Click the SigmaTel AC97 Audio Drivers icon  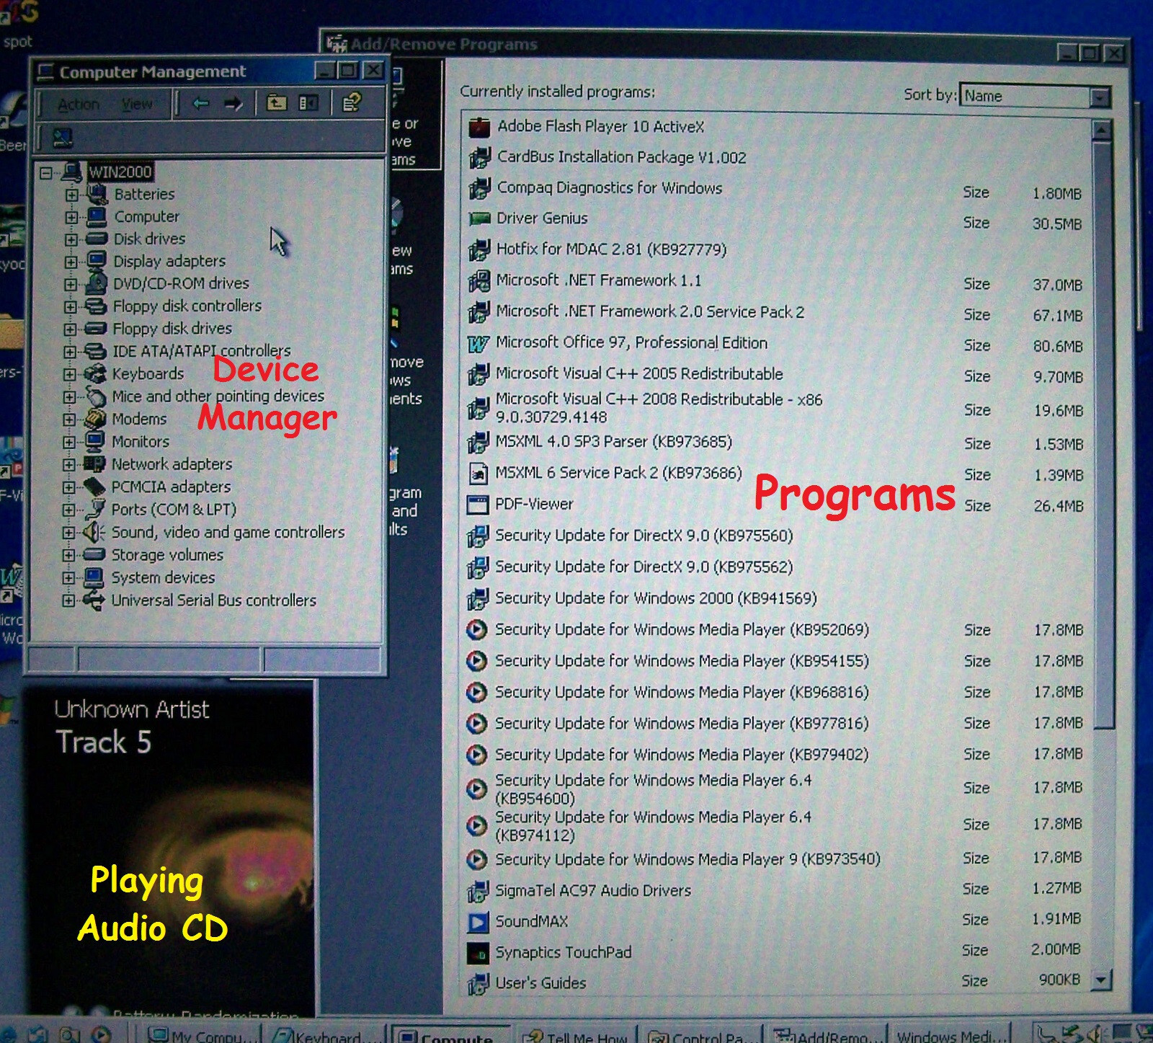(478, 892)
